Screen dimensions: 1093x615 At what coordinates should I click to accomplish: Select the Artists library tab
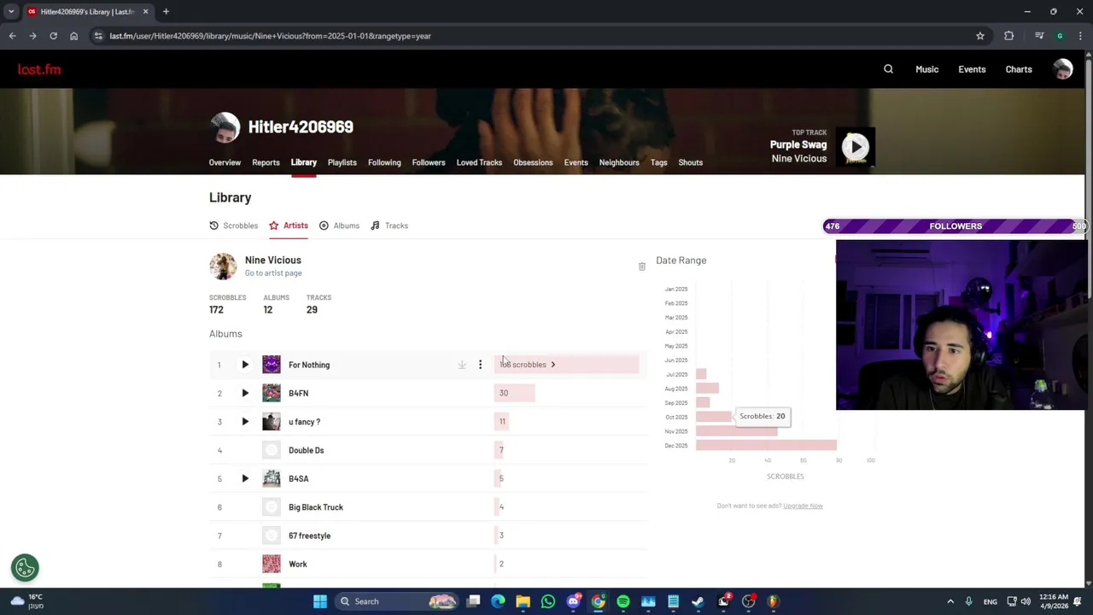tap(289, 225)
